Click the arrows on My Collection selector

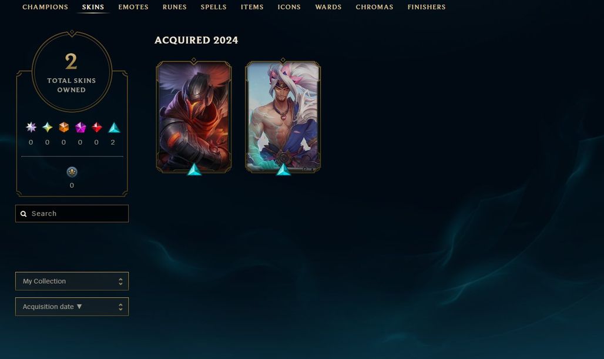point(120,281)
